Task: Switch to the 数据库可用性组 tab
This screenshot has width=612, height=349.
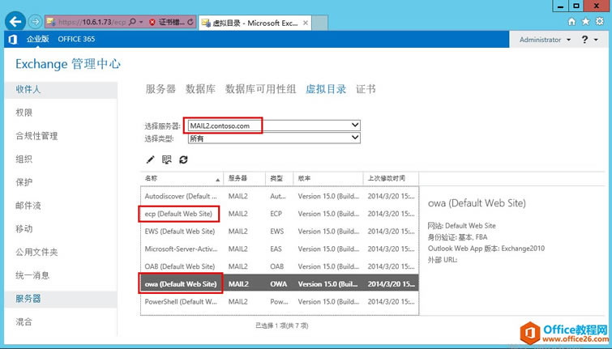Action: click(260, 89)
